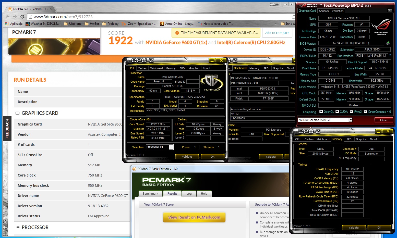Switch to the Sensors tab in GPU-Z
Screen dimensions: 397x238
pos(324,11)
